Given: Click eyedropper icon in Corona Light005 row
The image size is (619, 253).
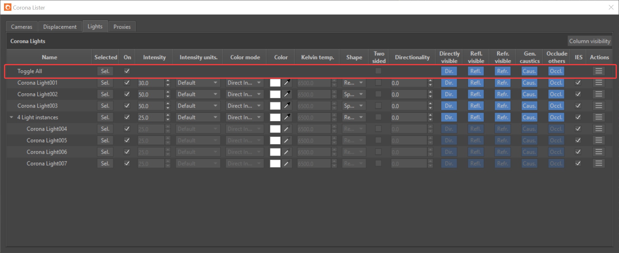Looking at the screenshot, I should click(287, 140).
